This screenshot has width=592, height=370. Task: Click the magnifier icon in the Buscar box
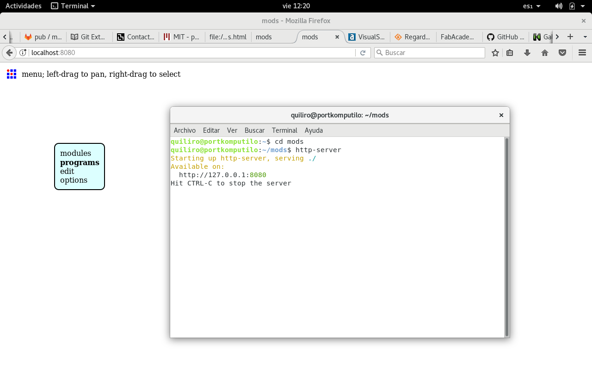click(380, 53)
